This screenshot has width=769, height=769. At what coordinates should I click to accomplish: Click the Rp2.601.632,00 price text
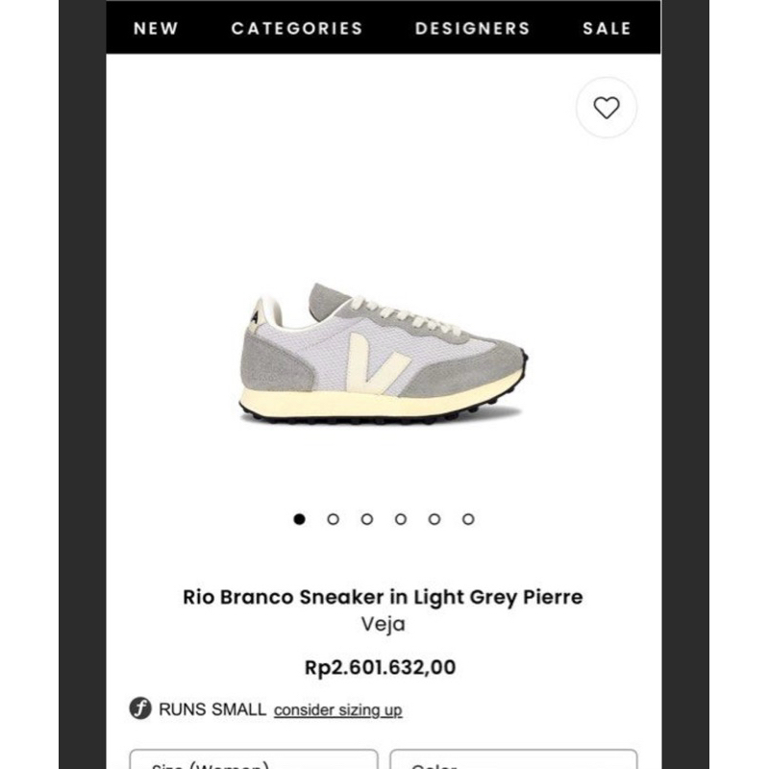380,667
